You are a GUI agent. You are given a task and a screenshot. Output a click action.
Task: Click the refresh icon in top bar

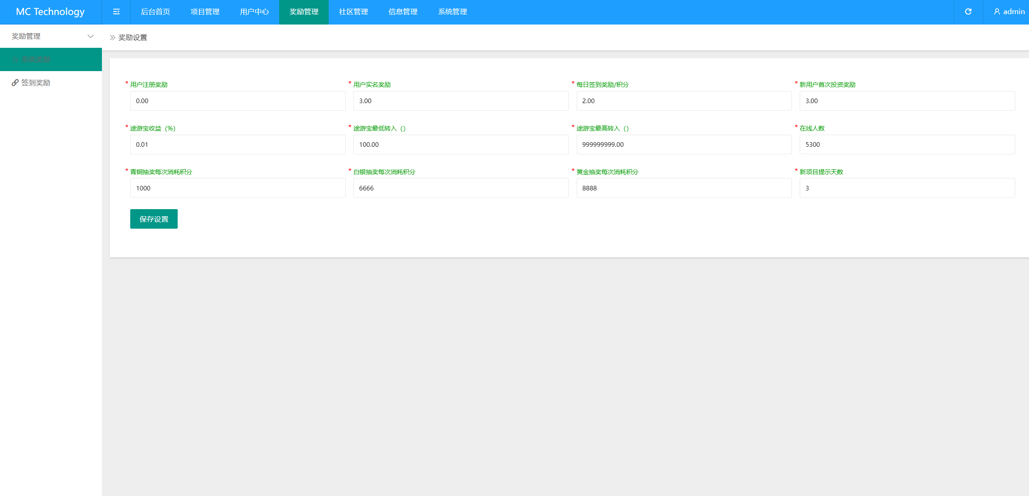pyautogui.click(x=968, y=12)
